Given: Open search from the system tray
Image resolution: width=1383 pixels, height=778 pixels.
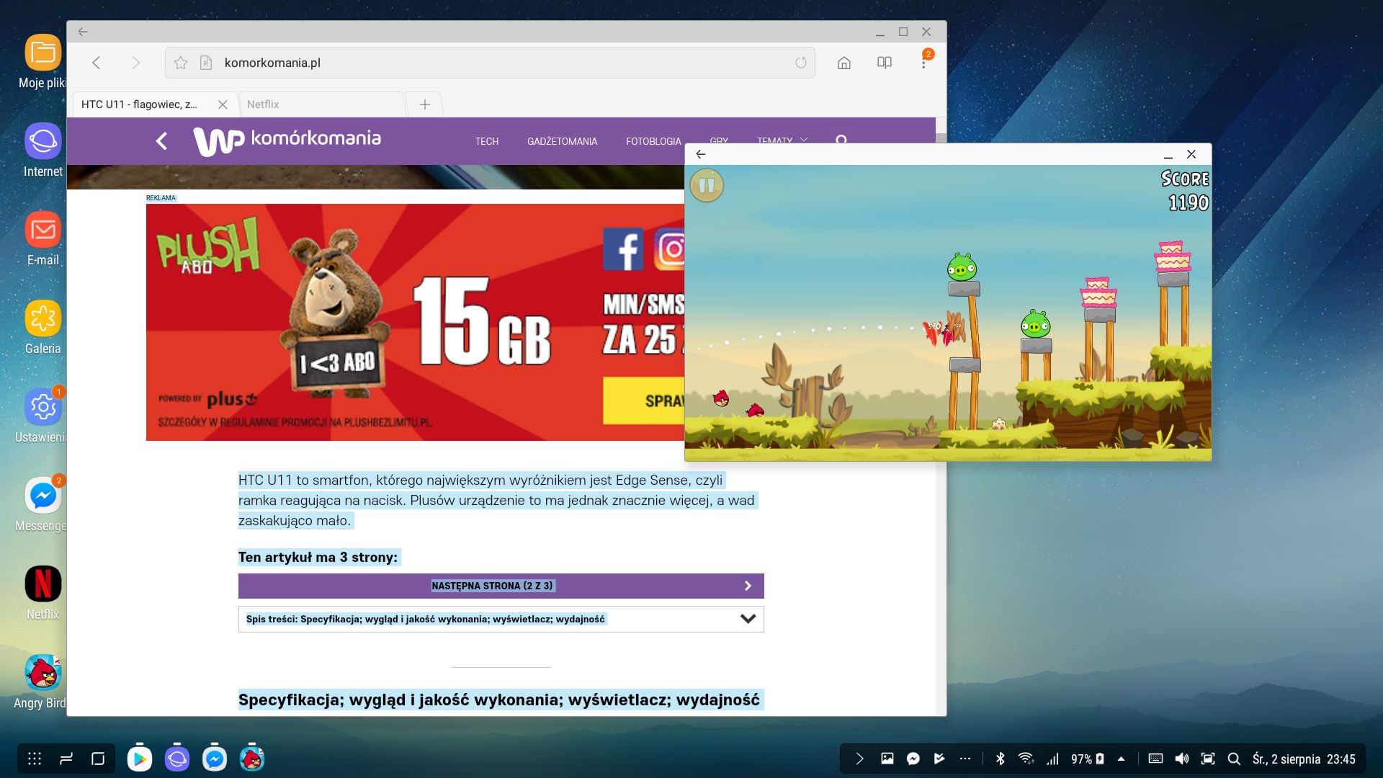Looking at the screenshot, I should click(x=1234, y=759).
